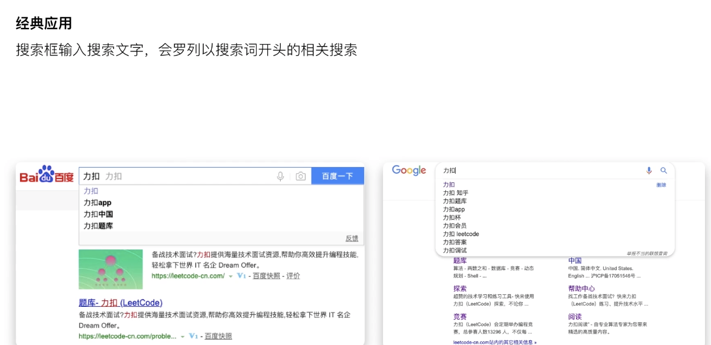Screen dimensions: 711x345
Task: Select the first Baidu suggestion 力扣
Action: coord(91,191)
